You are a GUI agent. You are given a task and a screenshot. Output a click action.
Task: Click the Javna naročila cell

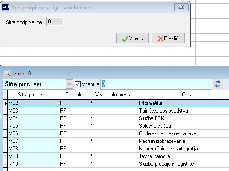[183, 156]
